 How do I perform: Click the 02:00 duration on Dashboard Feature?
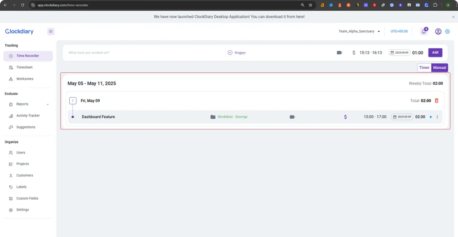[x=420, y=117]
